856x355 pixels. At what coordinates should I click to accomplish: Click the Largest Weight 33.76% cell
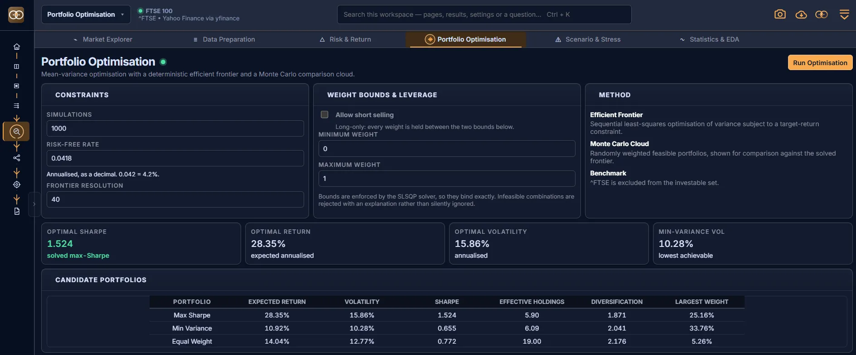coord(701,328)
